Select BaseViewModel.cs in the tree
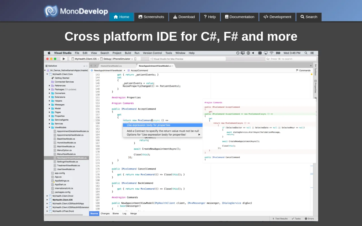This screenshot has width=362, height=226. tap(64, 139)
